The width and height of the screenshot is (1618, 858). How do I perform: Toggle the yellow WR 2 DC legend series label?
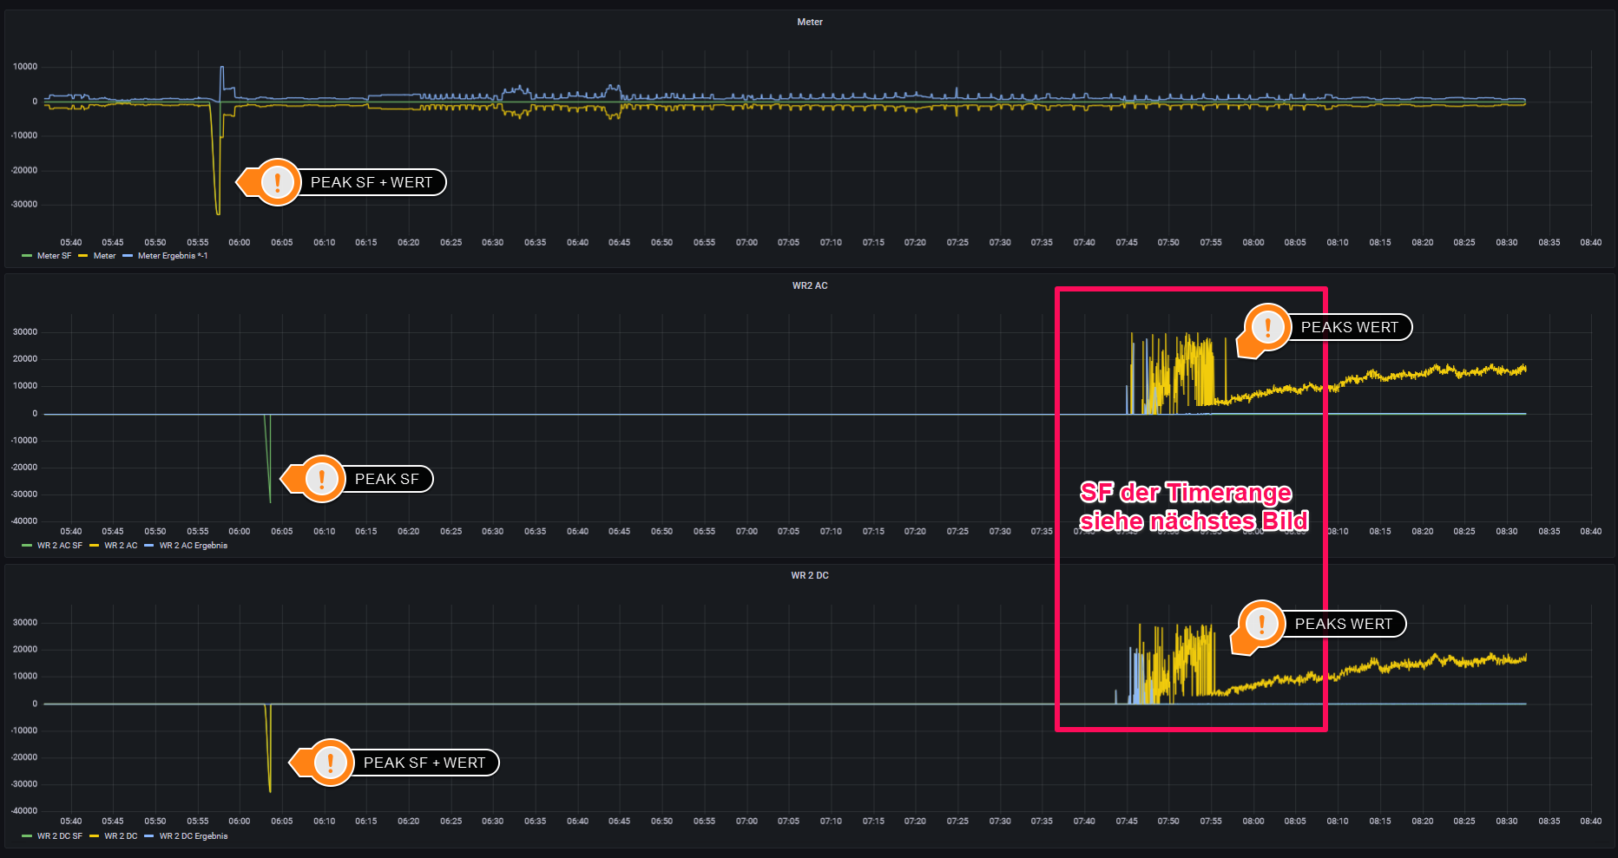[121, 836]
